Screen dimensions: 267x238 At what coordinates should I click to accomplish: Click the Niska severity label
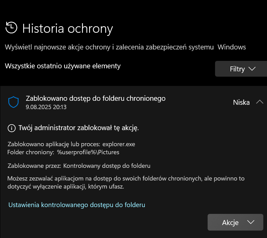tap(241, 102)
